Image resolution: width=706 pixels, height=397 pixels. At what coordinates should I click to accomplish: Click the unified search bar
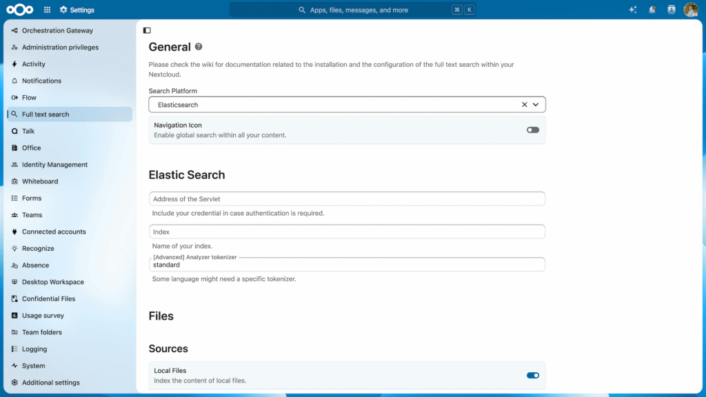tap(353, 10)
